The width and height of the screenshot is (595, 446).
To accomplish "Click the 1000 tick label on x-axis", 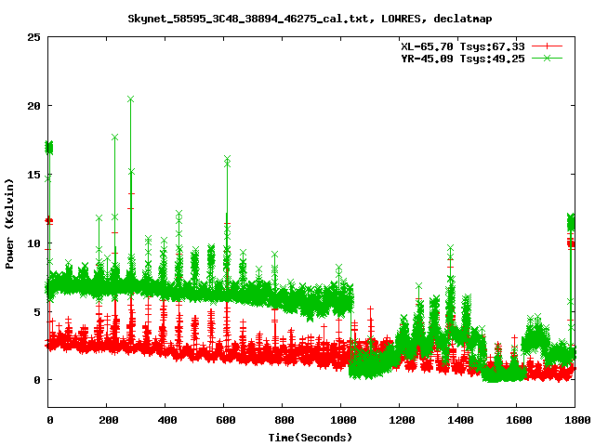I will (x=340, y=420).
